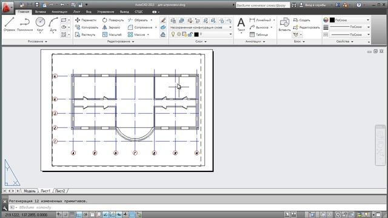Expand the Свойства panel

tap(345, 42)
